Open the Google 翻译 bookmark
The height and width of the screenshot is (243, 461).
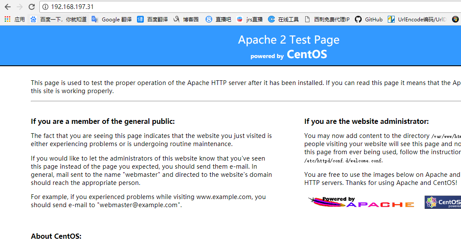point(112,19)
